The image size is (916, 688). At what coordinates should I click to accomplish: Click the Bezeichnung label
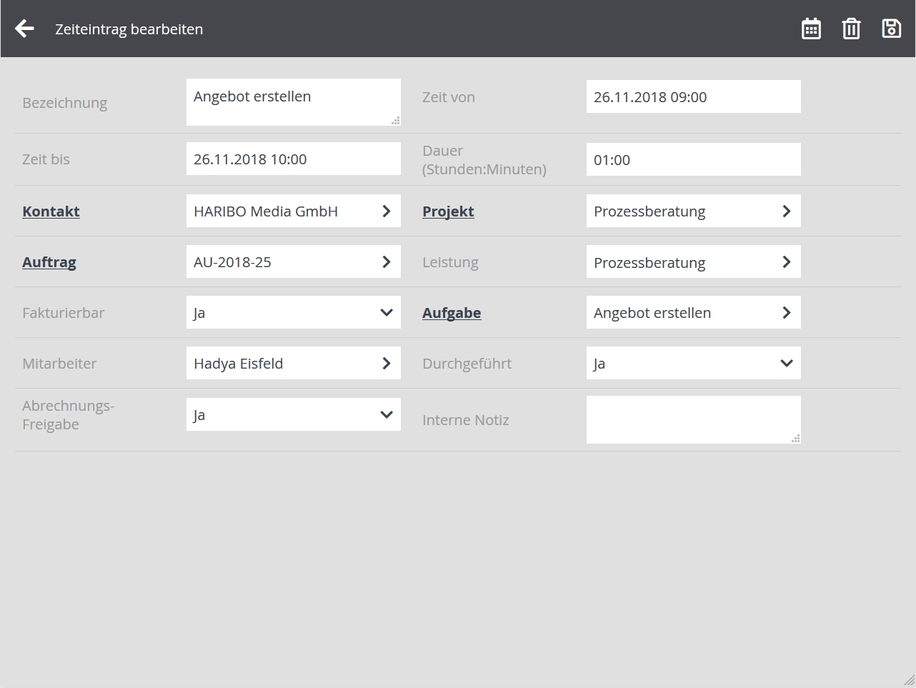[x=65, y=103]
